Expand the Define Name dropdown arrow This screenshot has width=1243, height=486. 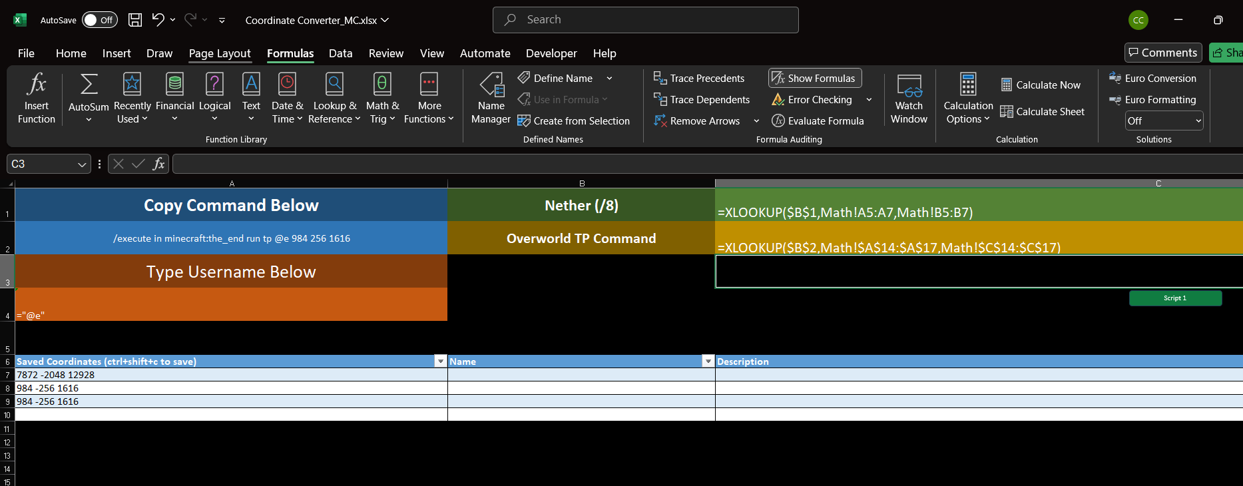[609, 79]
